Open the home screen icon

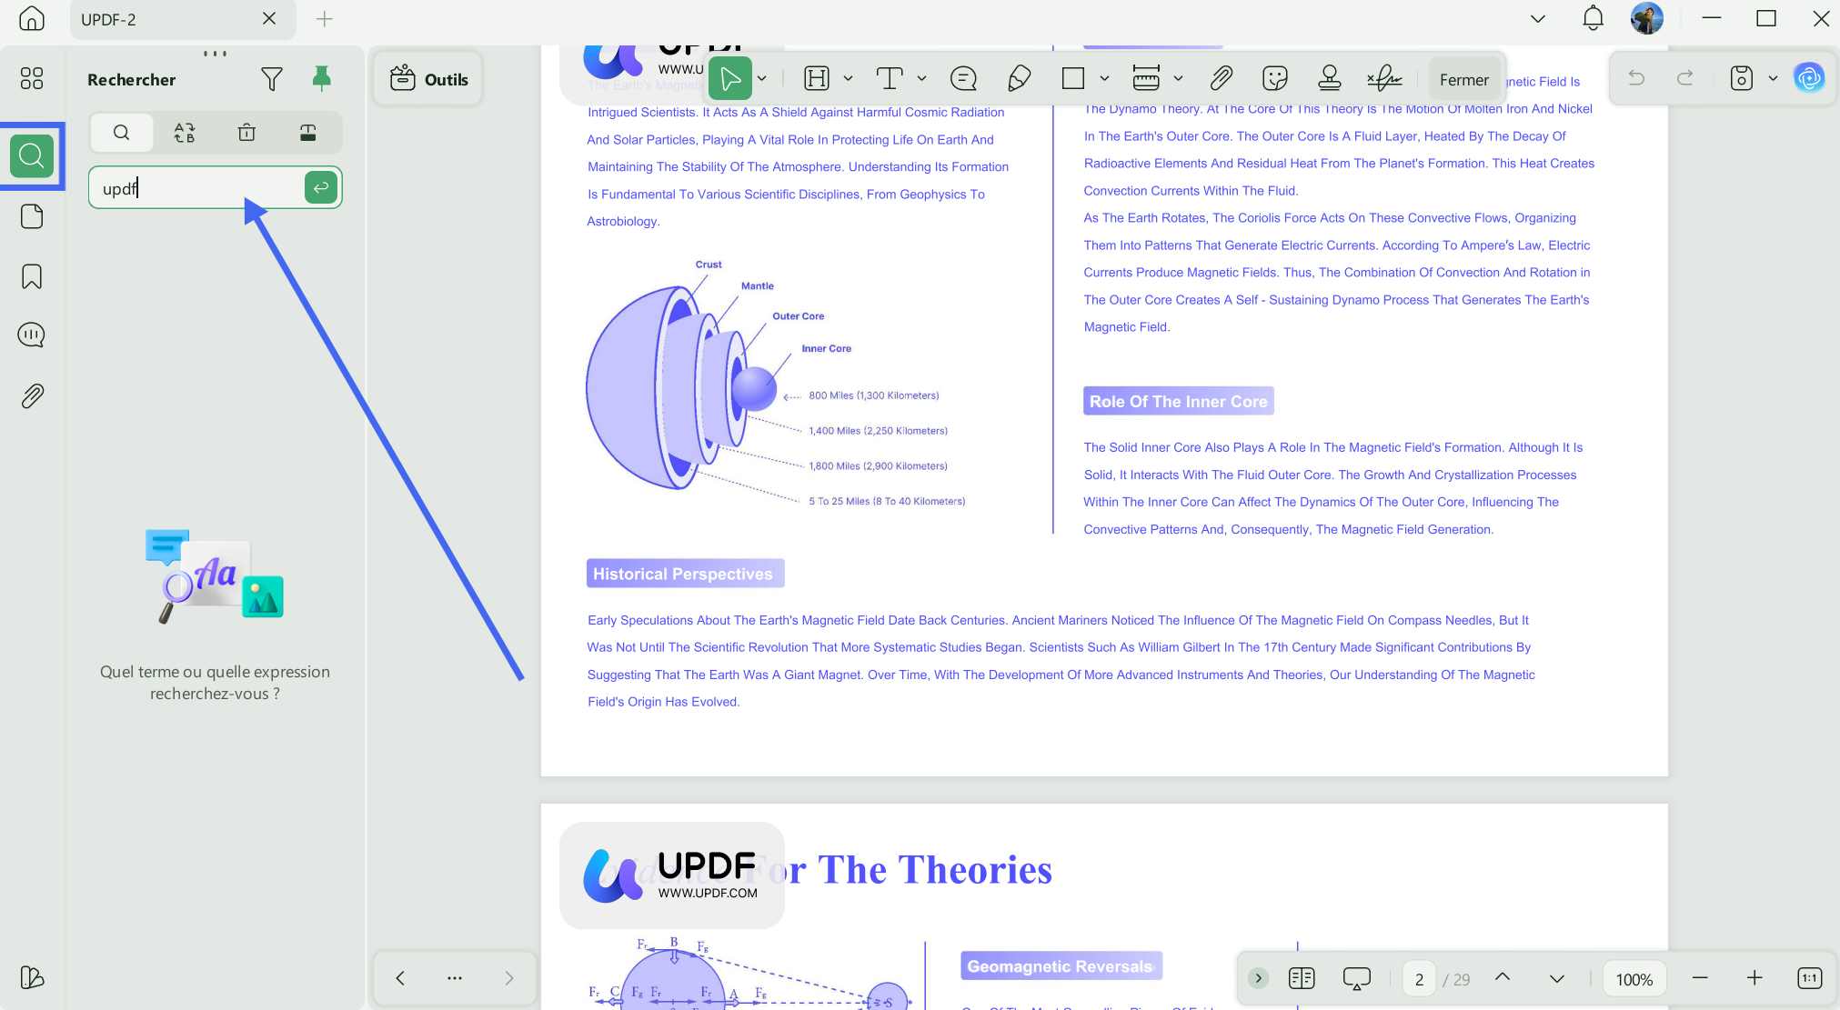32,18
